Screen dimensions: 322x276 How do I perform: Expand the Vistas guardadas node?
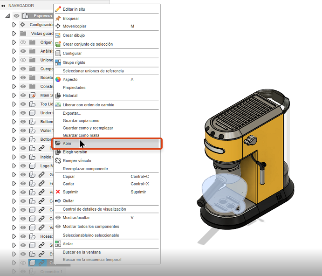click(x=14, y=34)
